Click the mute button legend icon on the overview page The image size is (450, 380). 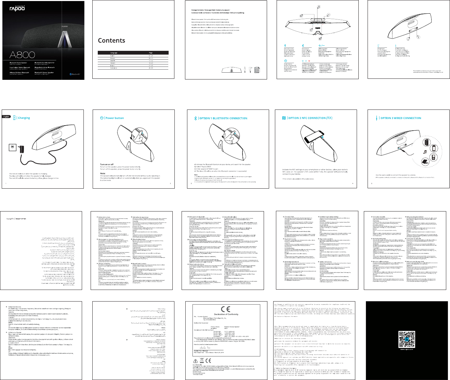pyautogui.click(x=303, y=45)
